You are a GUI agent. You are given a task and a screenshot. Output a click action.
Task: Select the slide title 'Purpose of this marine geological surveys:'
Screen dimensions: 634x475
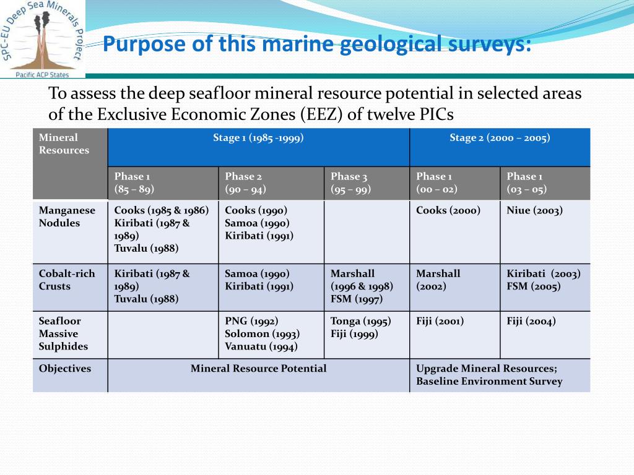click(x=316, y=44)
